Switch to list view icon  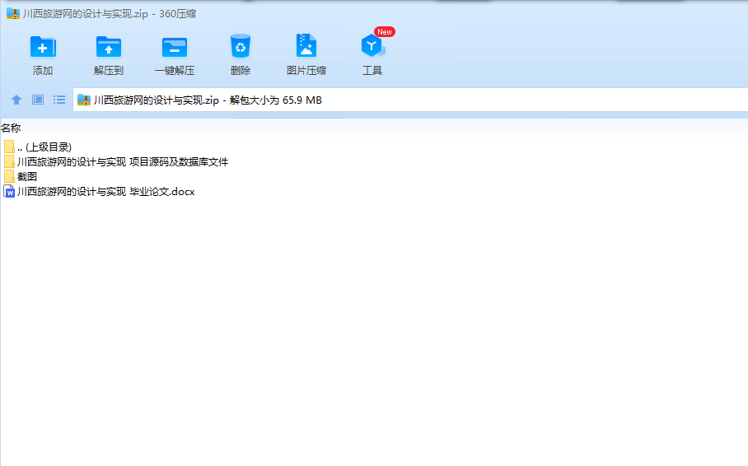pos(59,100)
